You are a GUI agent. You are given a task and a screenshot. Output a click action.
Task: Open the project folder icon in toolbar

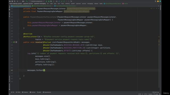click(10, 1)
